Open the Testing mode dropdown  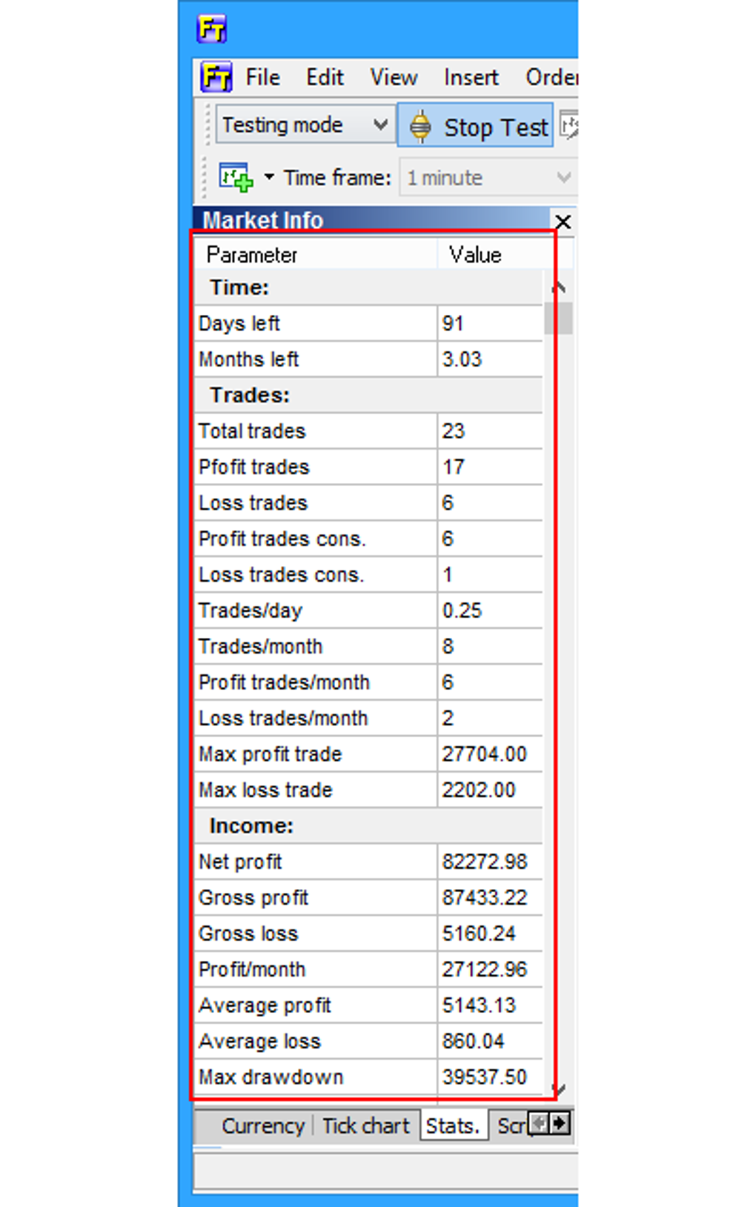tap(304, 125)
